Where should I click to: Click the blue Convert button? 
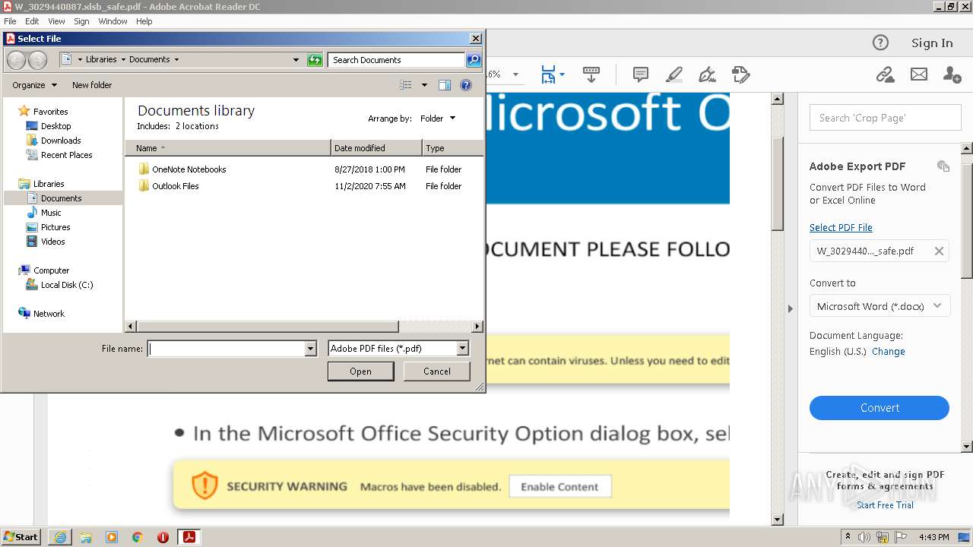(880, 408)
